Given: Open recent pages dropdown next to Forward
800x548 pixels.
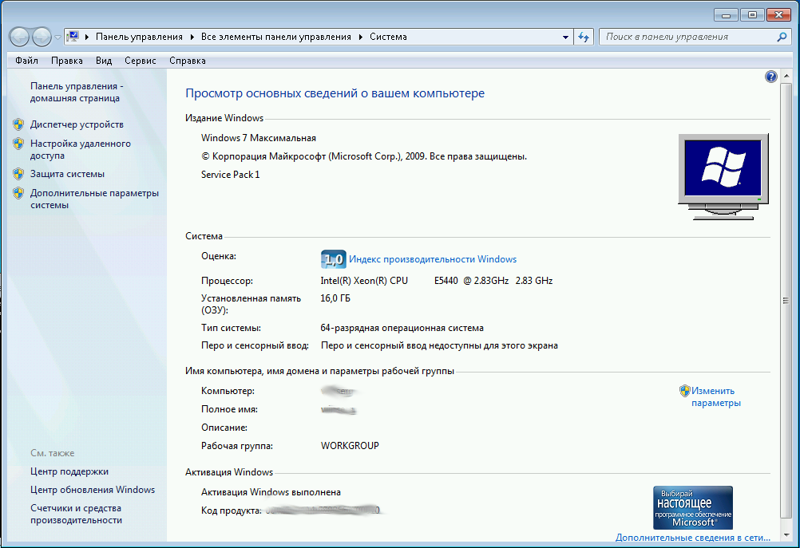Looking at the screenshot, I should [57, 37].
